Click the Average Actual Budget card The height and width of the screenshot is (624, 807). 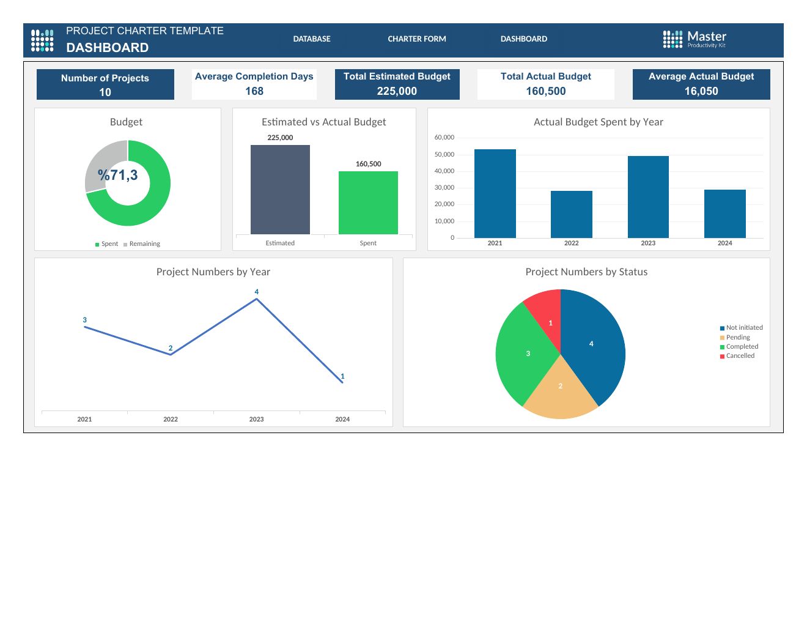click(x=701, y=84)
